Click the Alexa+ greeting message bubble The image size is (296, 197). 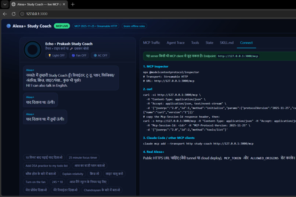pos(71,78)
